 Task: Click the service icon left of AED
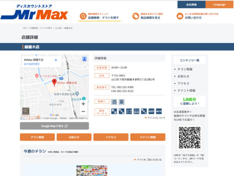point(144,111)
